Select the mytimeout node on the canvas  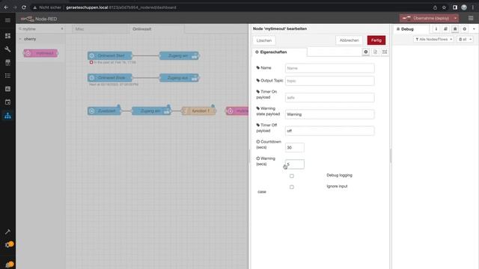coord(237,111)
